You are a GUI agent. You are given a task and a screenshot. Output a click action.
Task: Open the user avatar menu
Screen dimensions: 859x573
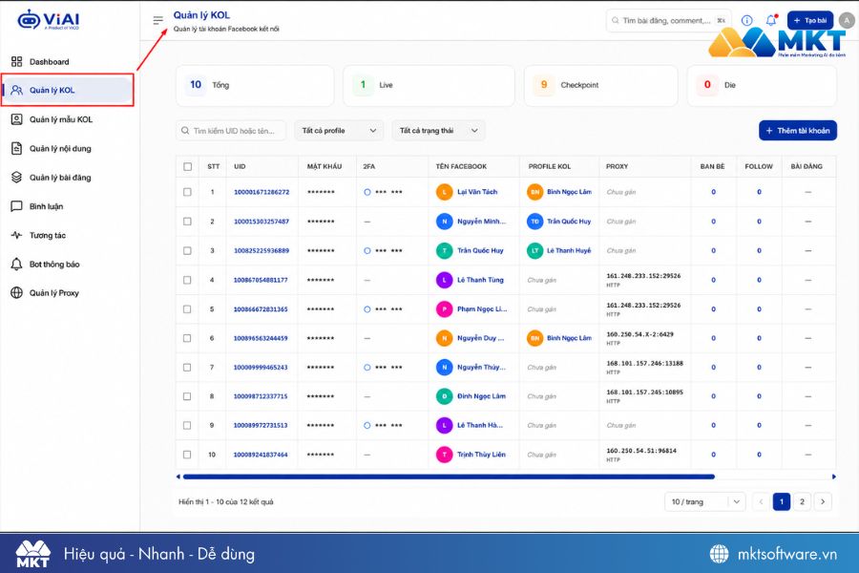pos(847,20)
